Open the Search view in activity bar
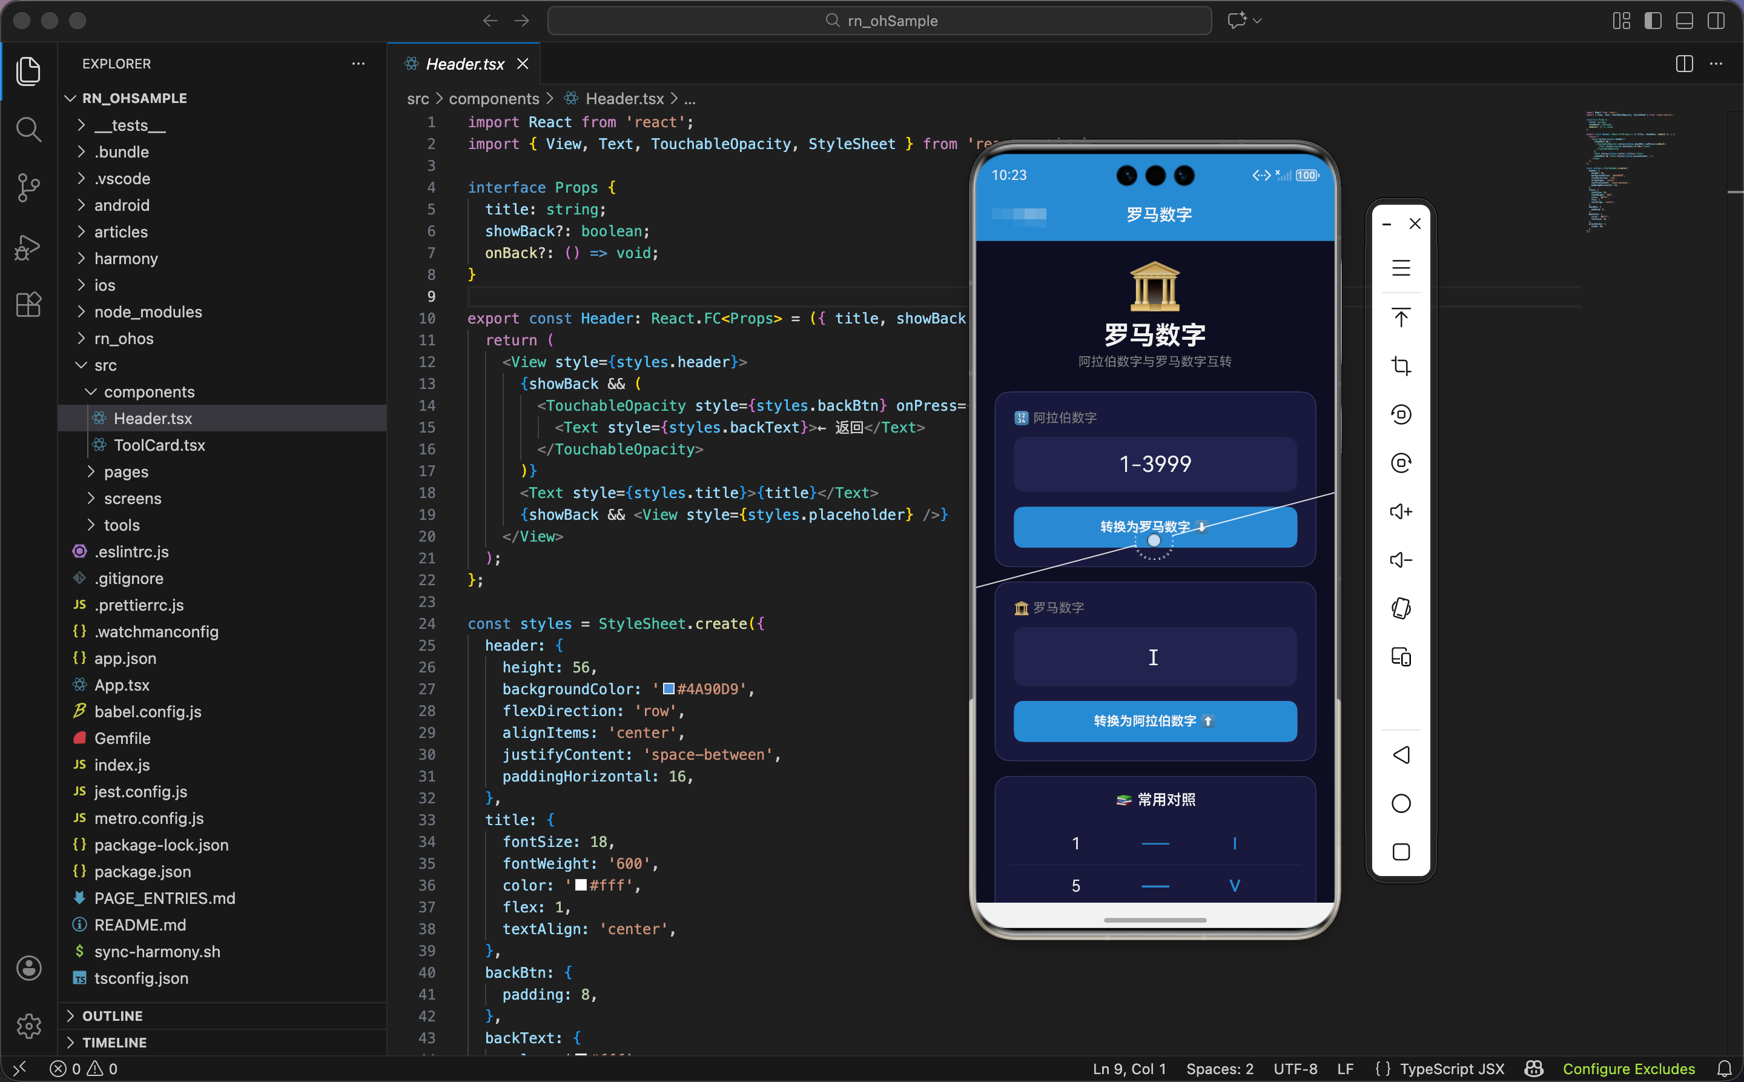Image resolution: width=1744 pixels, height=1082 pixels. tap(28, 130)
